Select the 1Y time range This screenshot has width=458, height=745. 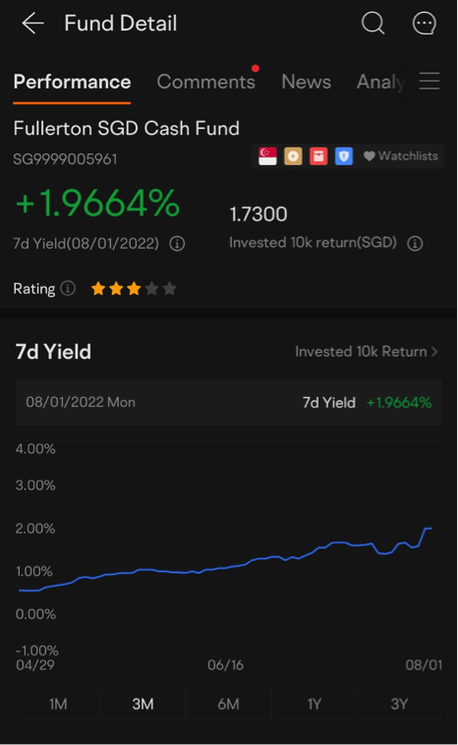pyautogui.click(x=314, y=704)
